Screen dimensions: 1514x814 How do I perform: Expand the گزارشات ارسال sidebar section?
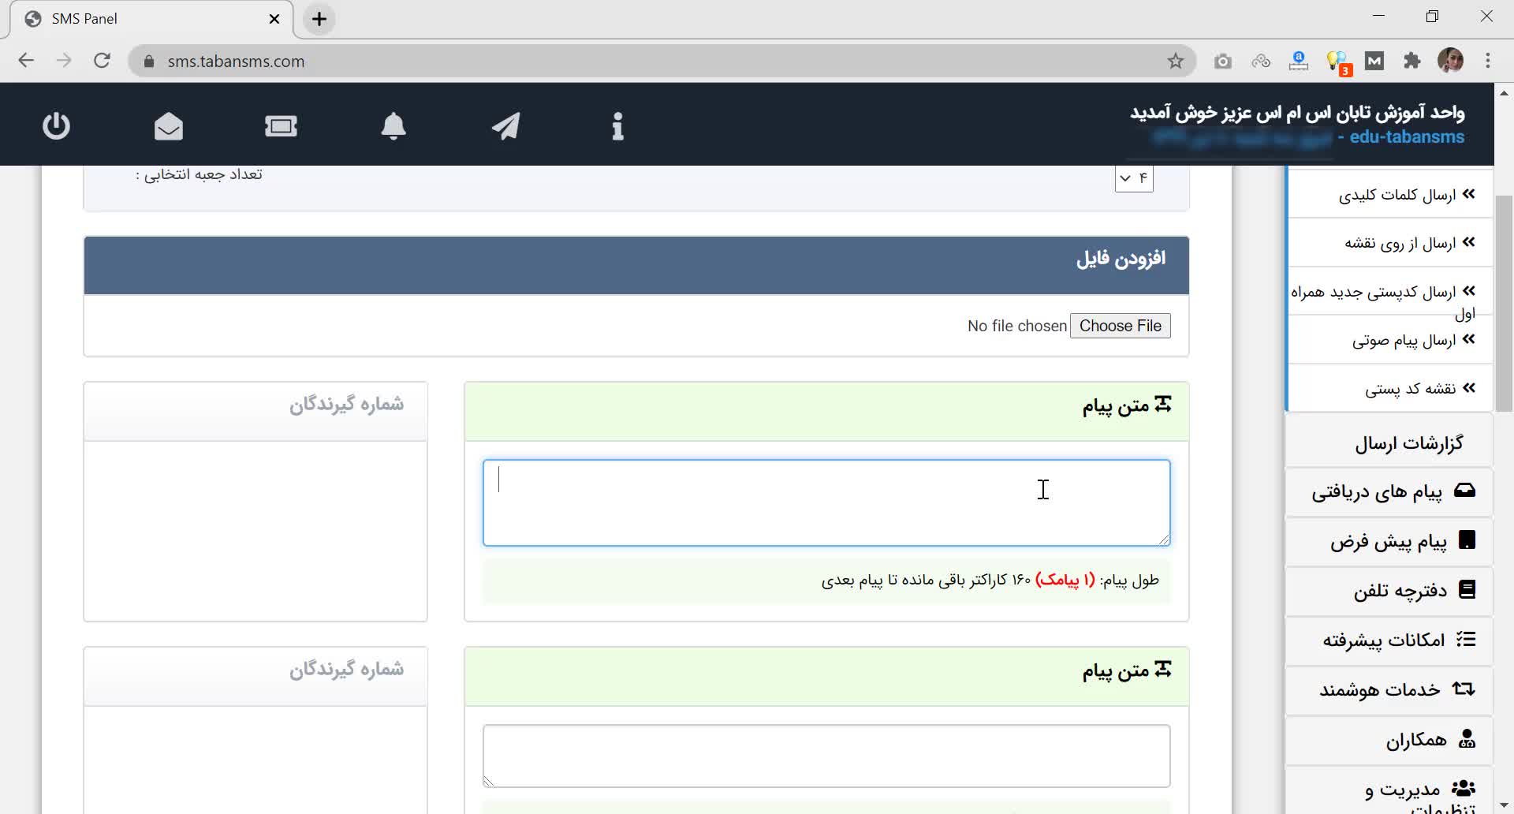(1408, 443)
